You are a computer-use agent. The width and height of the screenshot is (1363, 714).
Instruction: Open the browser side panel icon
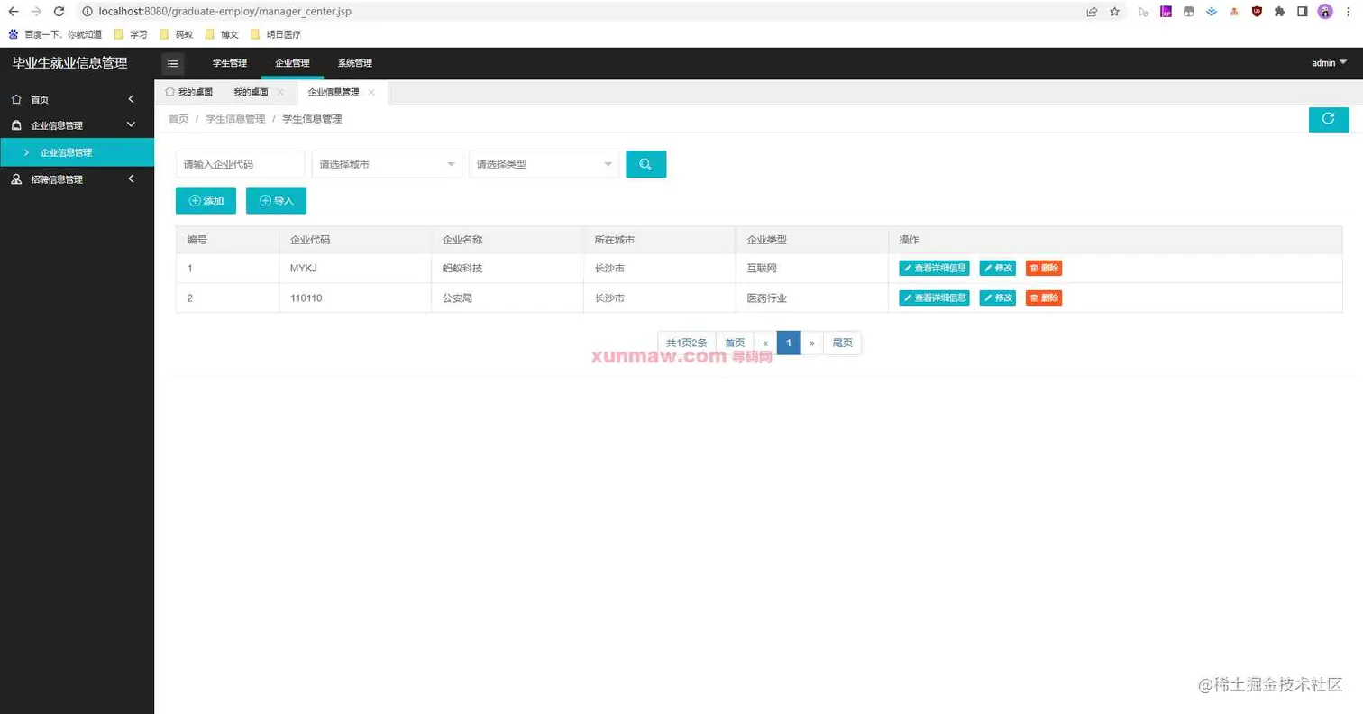tap(1303, 12)
